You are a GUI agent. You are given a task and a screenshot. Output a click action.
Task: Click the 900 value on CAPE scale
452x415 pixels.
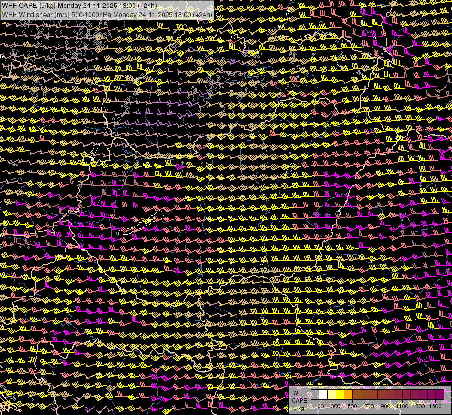386,406
